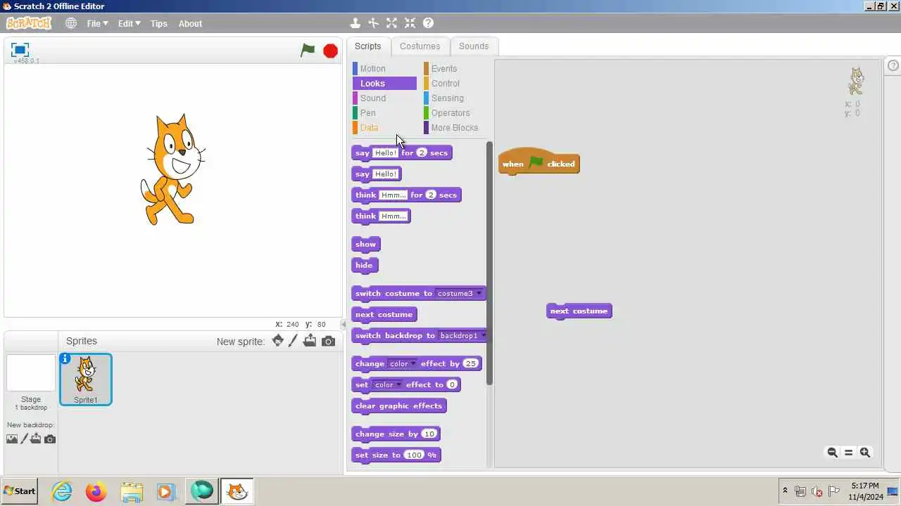Open costume3 dropdown in switch costume block
Screen dimensions: 901x506
[459, 293]
